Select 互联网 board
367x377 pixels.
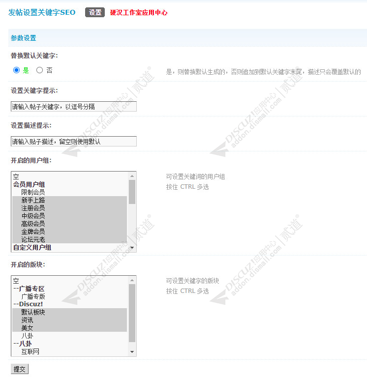69,351
